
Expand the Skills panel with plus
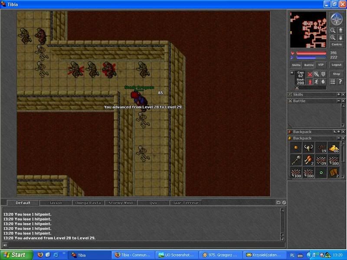click(339, 94)
